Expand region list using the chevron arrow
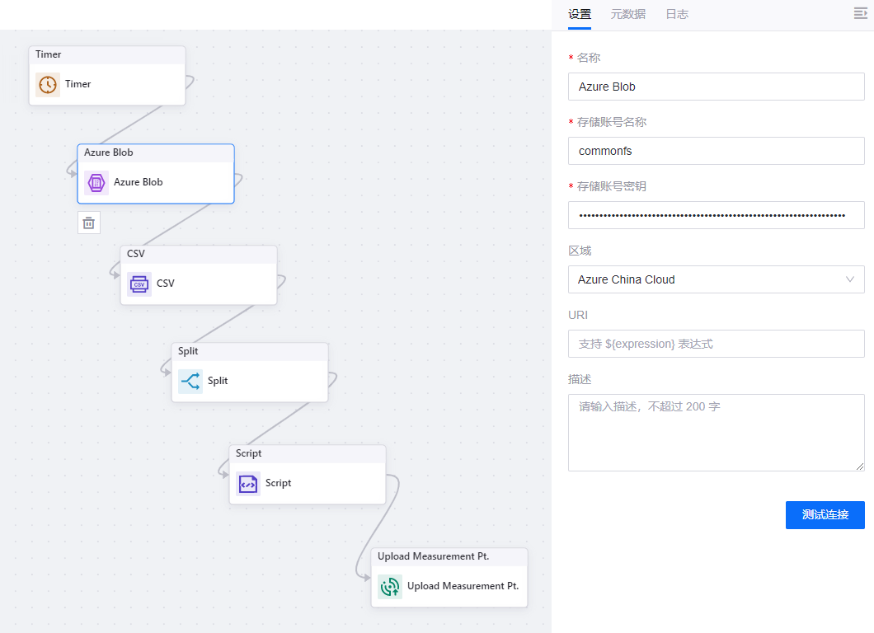 pyautogui.click(x=850, y=279)
